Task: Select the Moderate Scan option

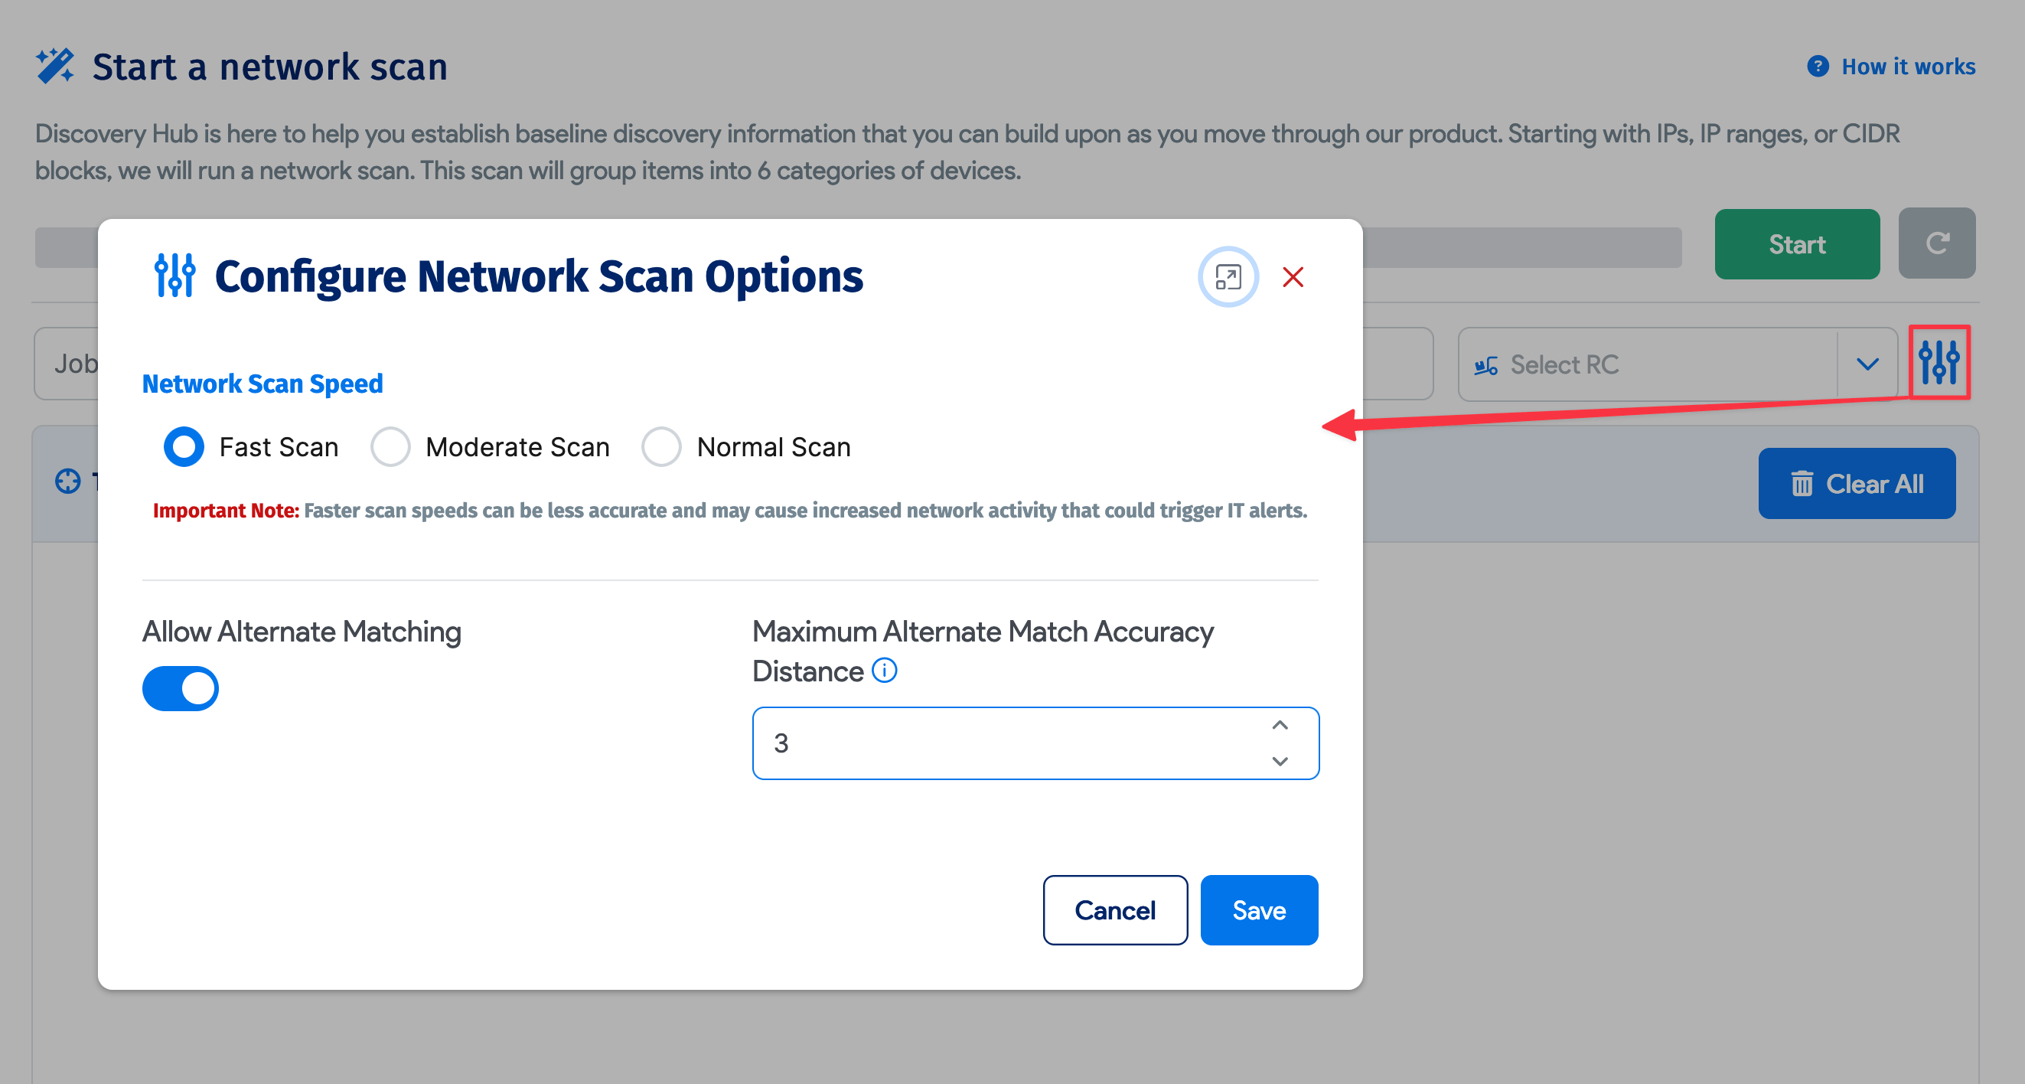Action: [x=391, y=446]
